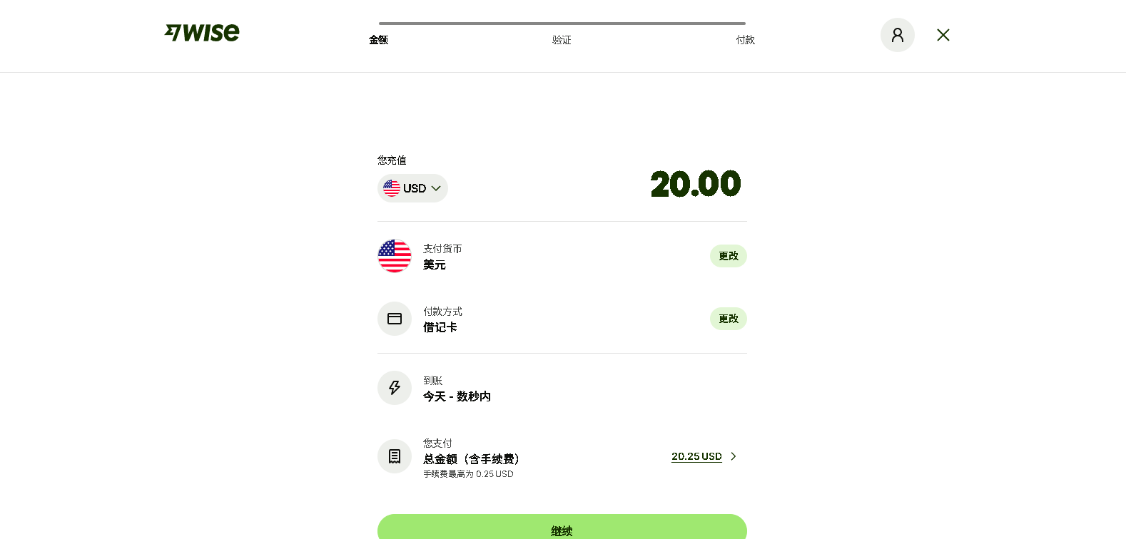Image resolution: width=1126 pixels, height=539 pixels.
Task: Select the 金额 step tab
Action: pyautogui.click(x=378, y=40)
